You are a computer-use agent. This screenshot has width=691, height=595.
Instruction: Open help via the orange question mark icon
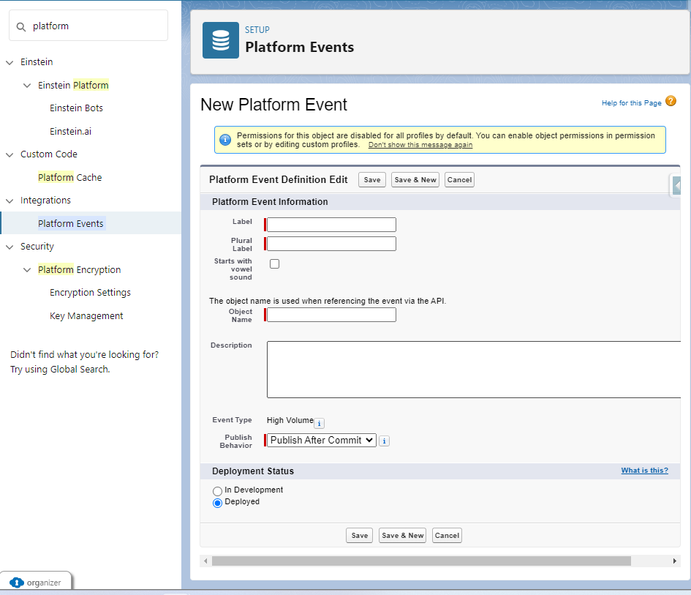pyautogui.click(x=670, y=102)
